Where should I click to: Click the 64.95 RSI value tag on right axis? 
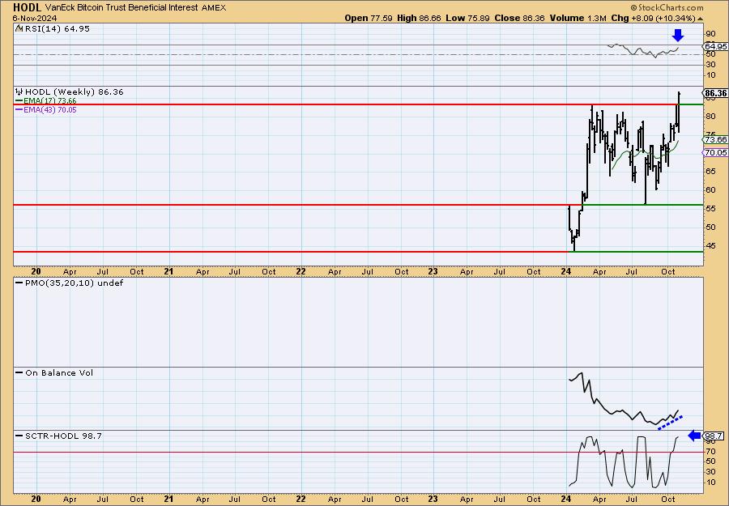click(x=715, y=46)
